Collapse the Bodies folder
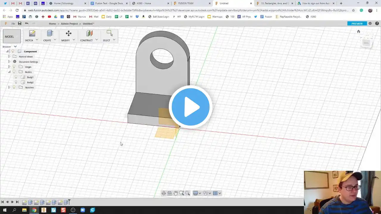This screenshot has height=214, width=381. coord(9,72)
